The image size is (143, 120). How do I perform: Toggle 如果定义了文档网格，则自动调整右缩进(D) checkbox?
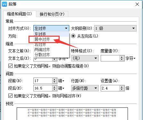coord(10,66)
